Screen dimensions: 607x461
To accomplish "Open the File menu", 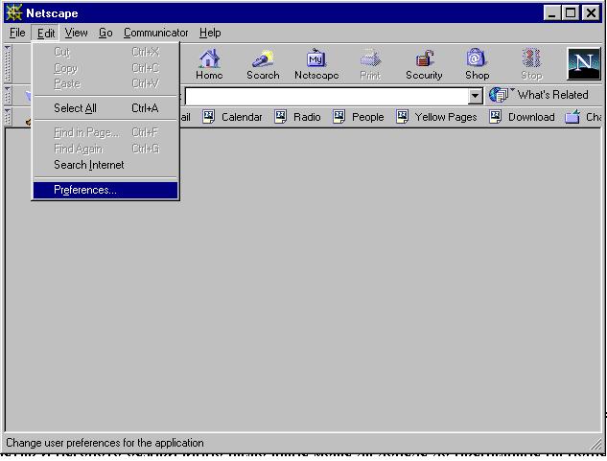I will [x=17, y=33].
